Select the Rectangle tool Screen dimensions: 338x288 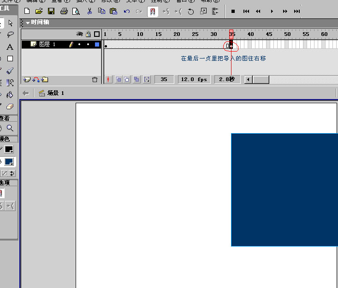click(x=10, y=59)
